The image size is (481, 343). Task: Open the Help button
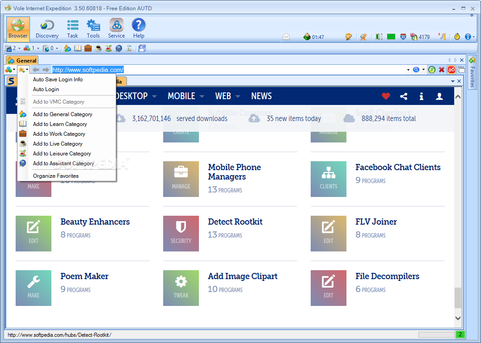pyautogui.click(x=139, y=29)
